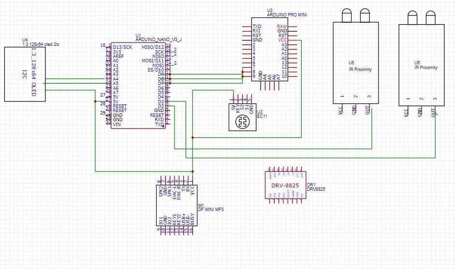Viewport: 455px width, 269px height.
Task: Click the U3 ARDUINO PRO MINI label
Action: click(x=287, y=13)
